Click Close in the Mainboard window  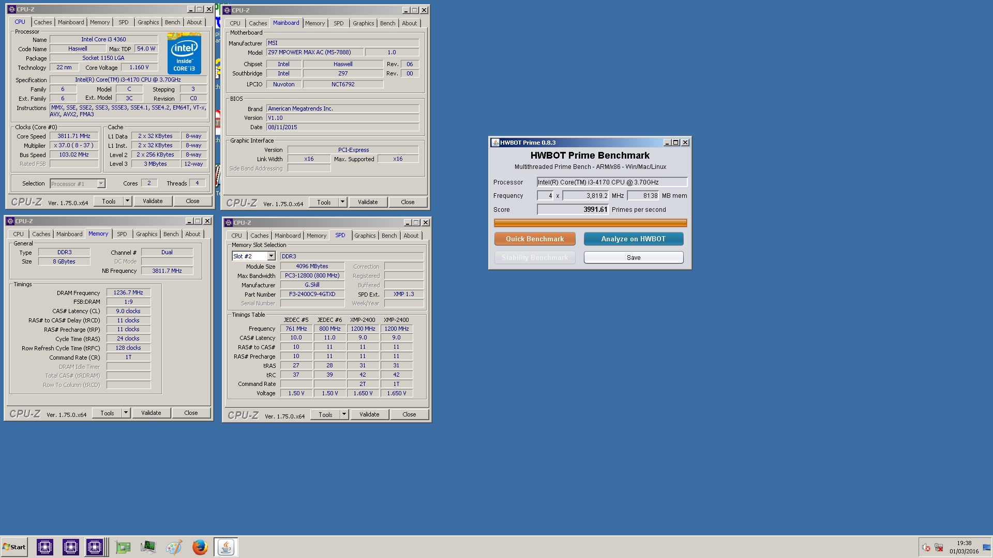408,202
